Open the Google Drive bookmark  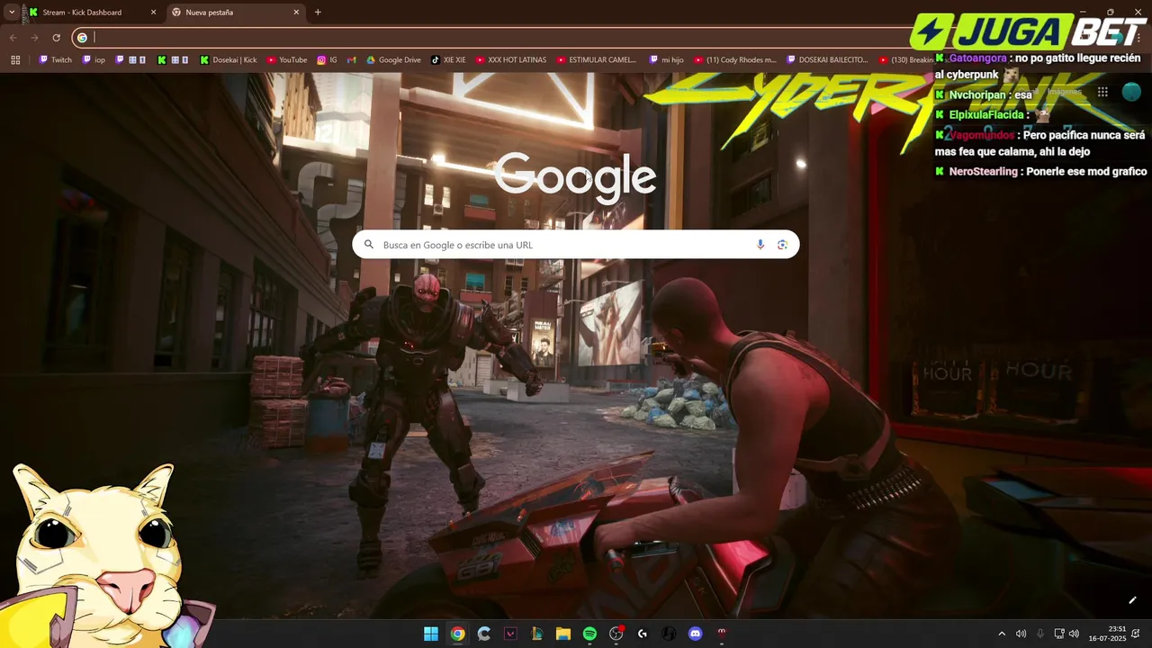point(393,60)
